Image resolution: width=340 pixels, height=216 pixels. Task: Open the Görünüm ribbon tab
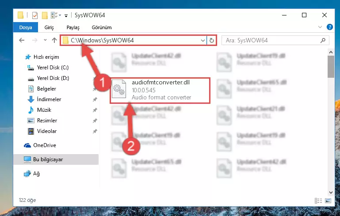102,27
